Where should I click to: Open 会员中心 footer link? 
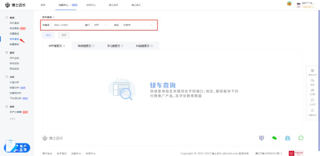(91, 153)
